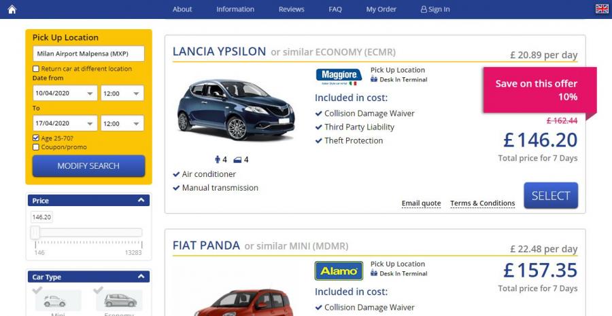Click the Maggiore supplier logo
Screen dimensions: 612x316
339,77
